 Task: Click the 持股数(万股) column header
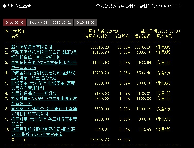pos(96,36)
